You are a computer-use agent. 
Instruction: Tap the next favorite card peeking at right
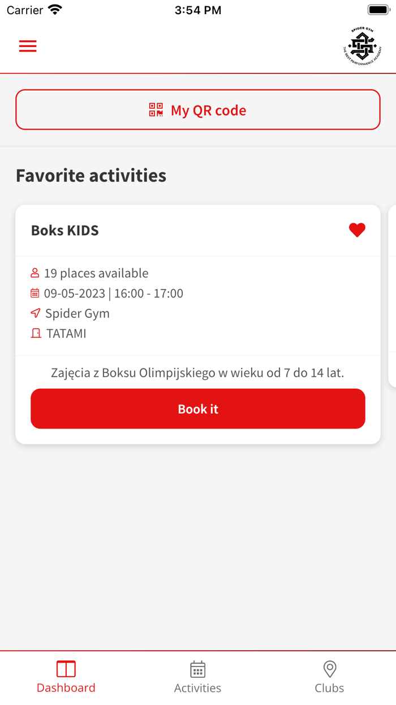click(x=391, y=295)
